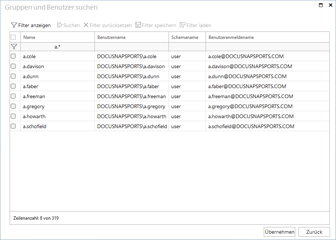
Task: Maximize the Gruppen und Benutzer suchen window
Action: click(321, 5)
